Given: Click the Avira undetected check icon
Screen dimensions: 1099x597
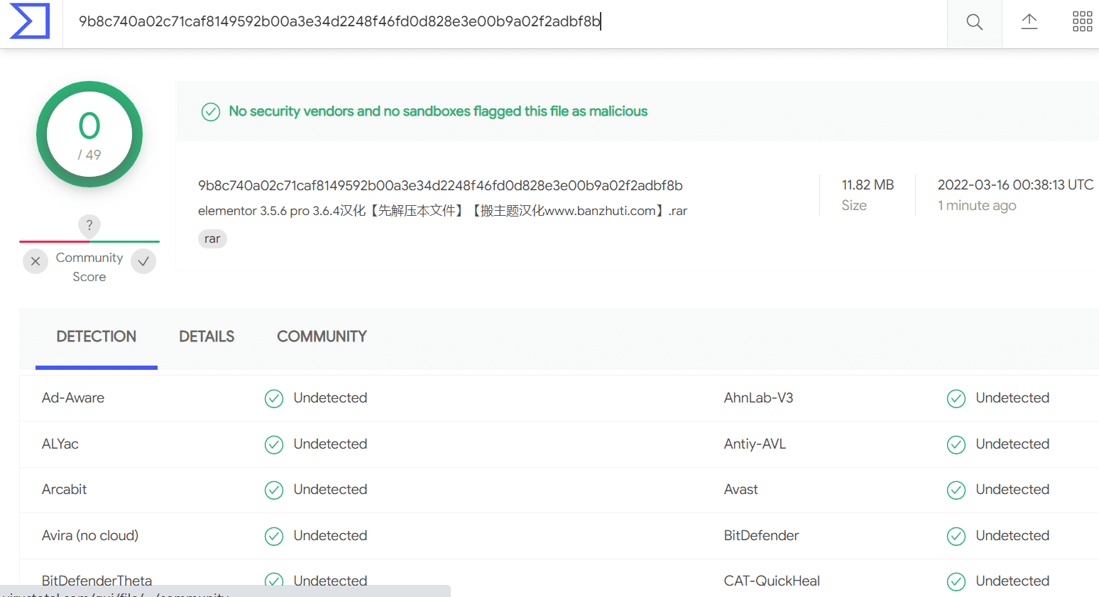Looking at the screenshot, I should point(274,537).
